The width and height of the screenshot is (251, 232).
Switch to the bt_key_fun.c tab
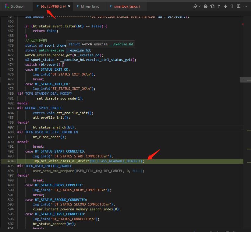(x=88, y=6)
